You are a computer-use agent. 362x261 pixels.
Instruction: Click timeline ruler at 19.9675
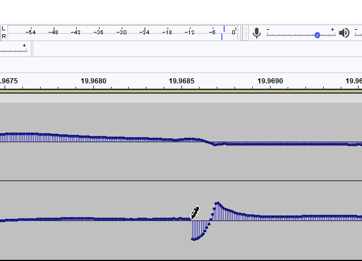point(8,81)
